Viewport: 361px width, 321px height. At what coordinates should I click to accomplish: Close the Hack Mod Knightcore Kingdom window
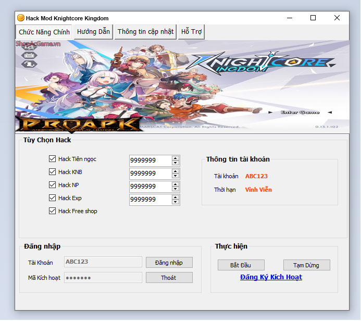(x=337, y=18)
